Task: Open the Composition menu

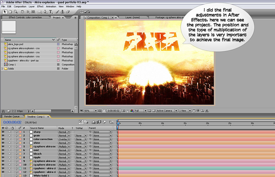Action: coord(20,6)
